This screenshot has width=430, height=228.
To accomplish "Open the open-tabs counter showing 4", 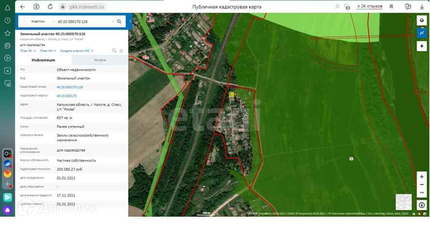I will 8,71.
